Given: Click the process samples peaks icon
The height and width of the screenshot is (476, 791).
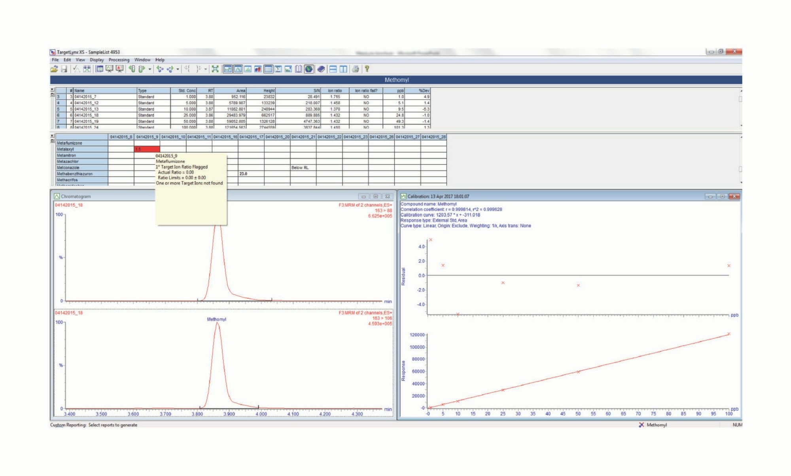Looking at the screenshot, I should point(87,69).
